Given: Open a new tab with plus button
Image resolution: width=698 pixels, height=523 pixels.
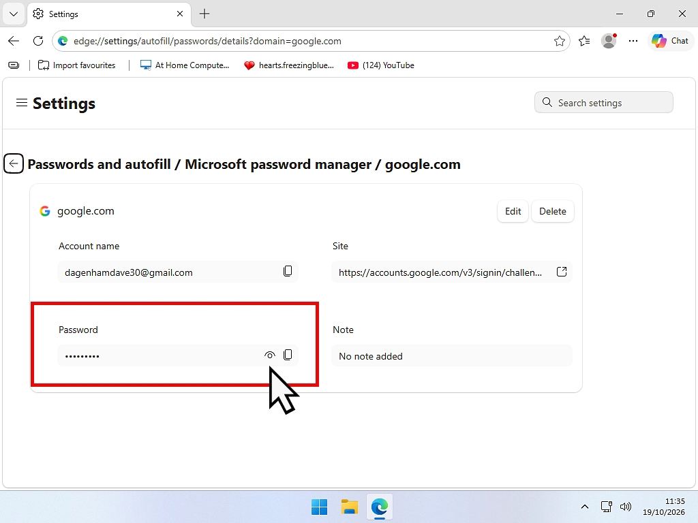Looking at the screenshot, I should [x=204, y=14].
